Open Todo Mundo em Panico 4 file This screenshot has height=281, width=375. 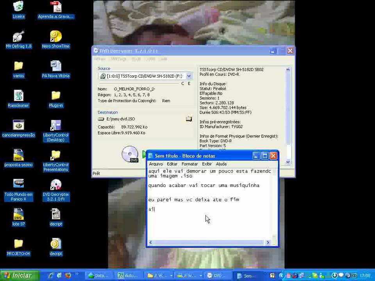click(18, 190)
